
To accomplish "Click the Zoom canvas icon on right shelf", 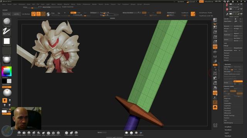I will click(x=215, y=32).
